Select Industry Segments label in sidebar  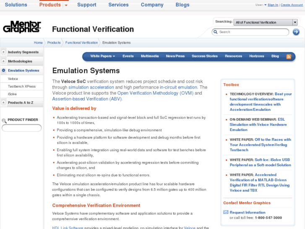pos(23,52)
